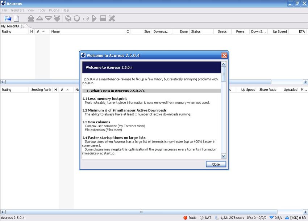The image size is (308, 221).
Task: Click the Share Ratio column header
Action: point(268,90)
